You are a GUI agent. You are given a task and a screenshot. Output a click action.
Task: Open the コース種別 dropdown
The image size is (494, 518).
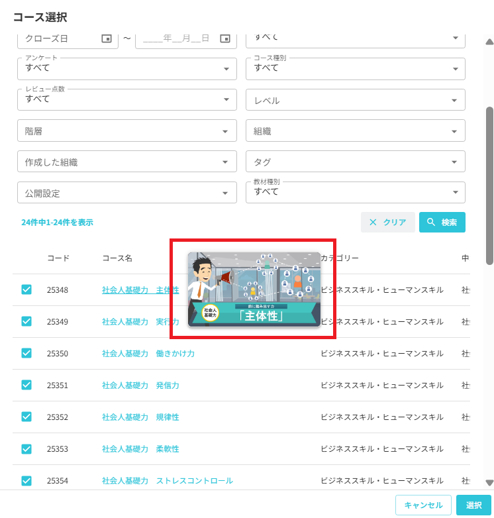click(x=356, y=69)
